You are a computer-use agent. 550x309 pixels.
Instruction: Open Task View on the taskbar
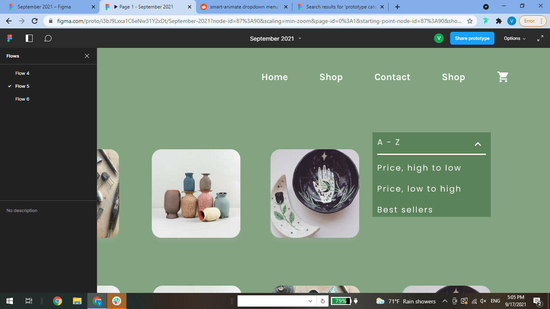tap(29, 301)
